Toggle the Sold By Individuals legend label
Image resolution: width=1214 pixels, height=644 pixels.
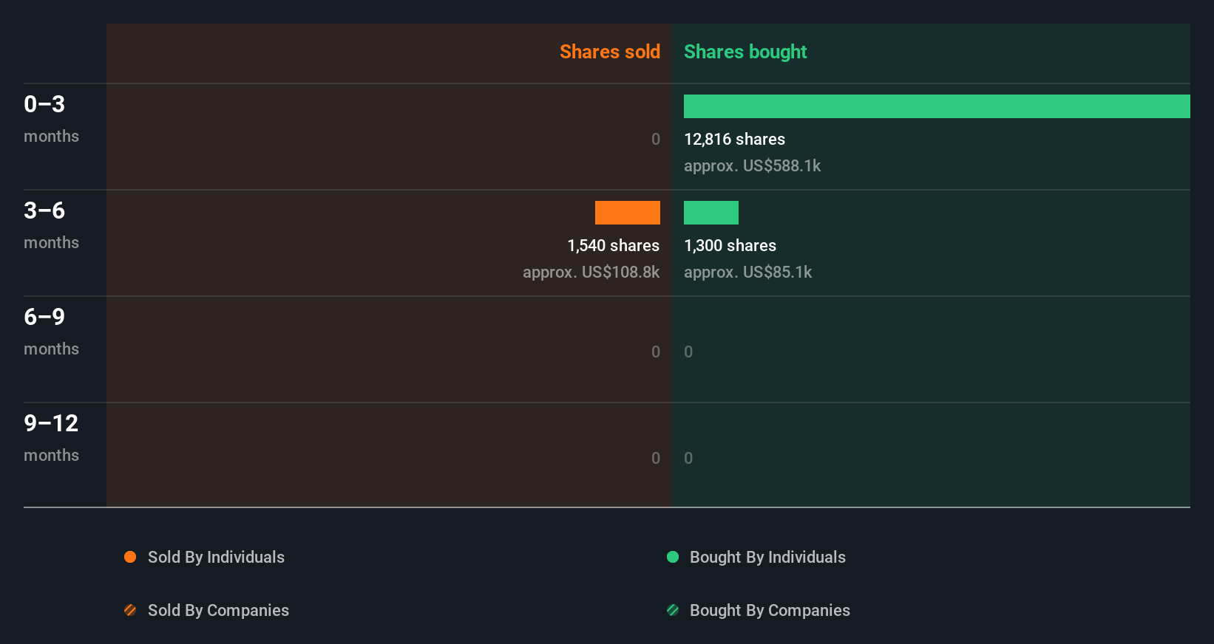point(216,557)
